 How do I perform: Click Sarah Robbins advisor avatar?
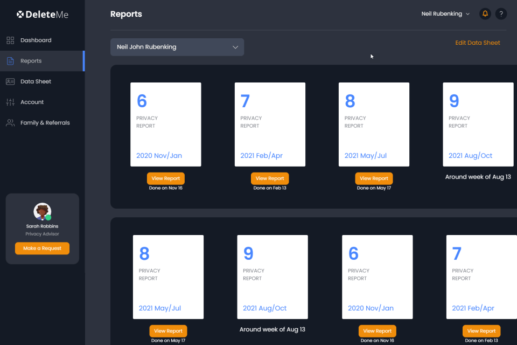[x=42, y=212]
